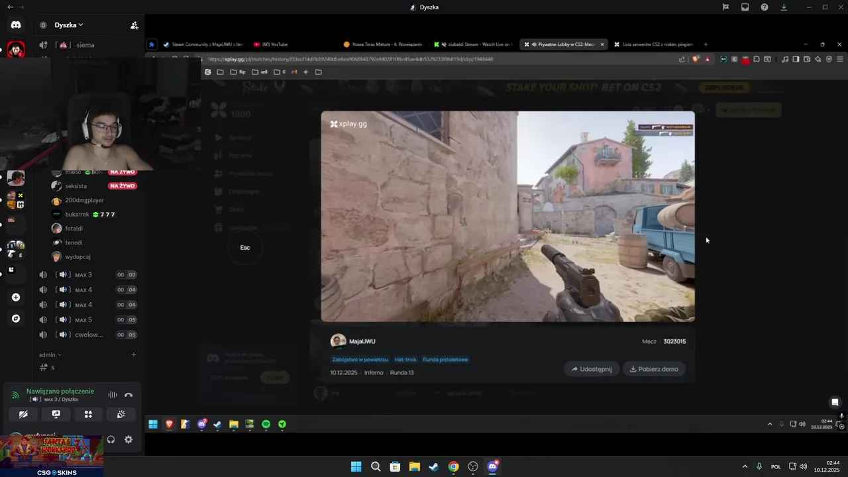Image resolution: width=848 pixels, height=477 pixels.
Task: Join the MAX 5 voice channel
Action: (x=83, y=320)
